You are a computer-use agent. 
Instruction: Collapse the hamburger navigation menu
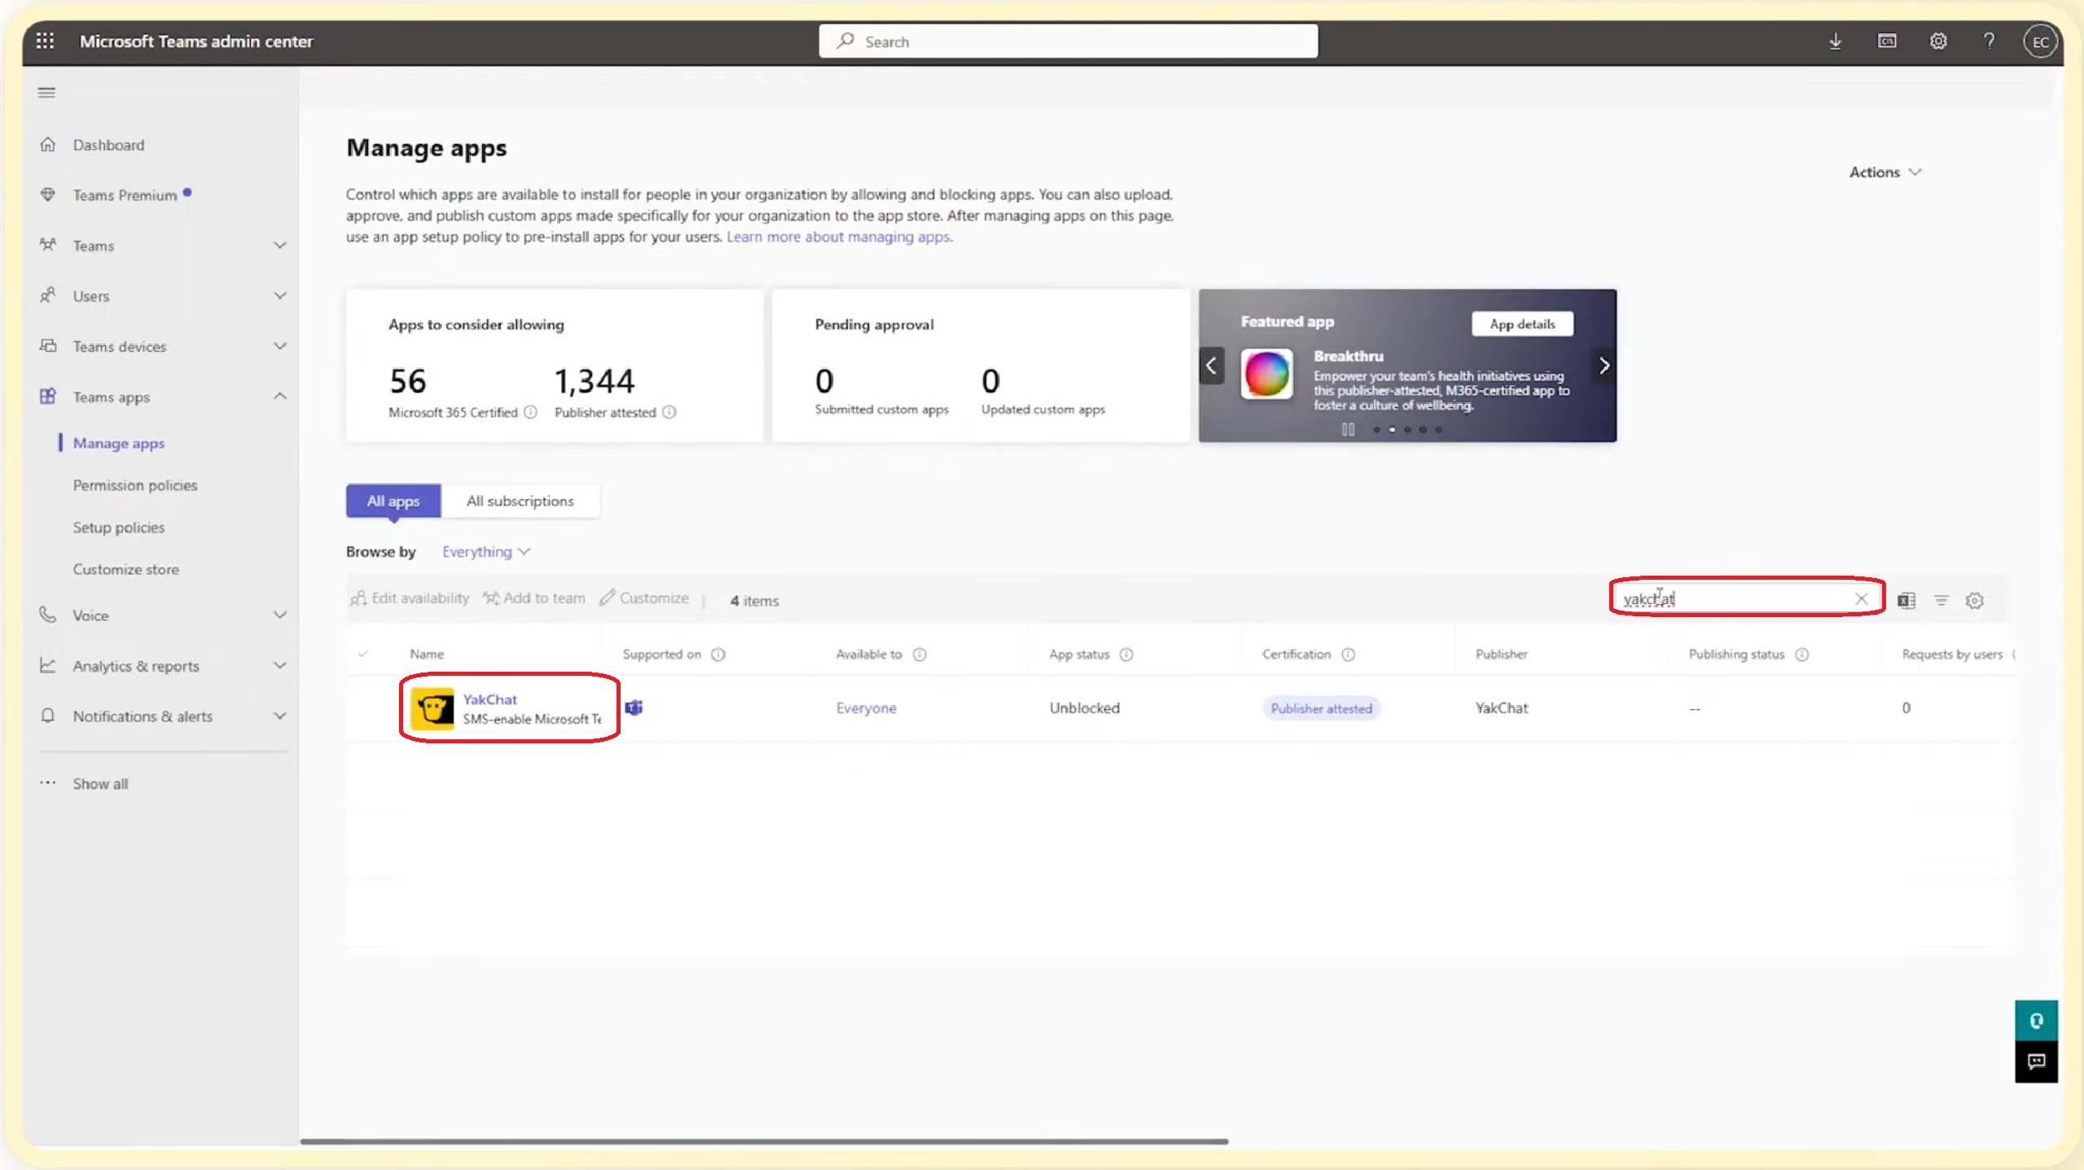(46, 93)
